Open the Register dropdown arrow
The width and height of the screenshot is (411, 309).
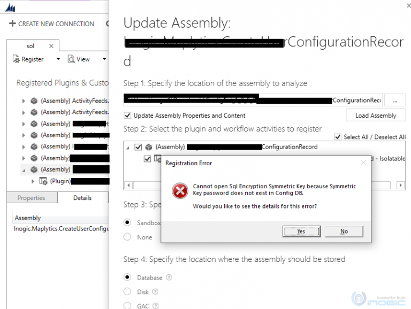pos(58,59)
